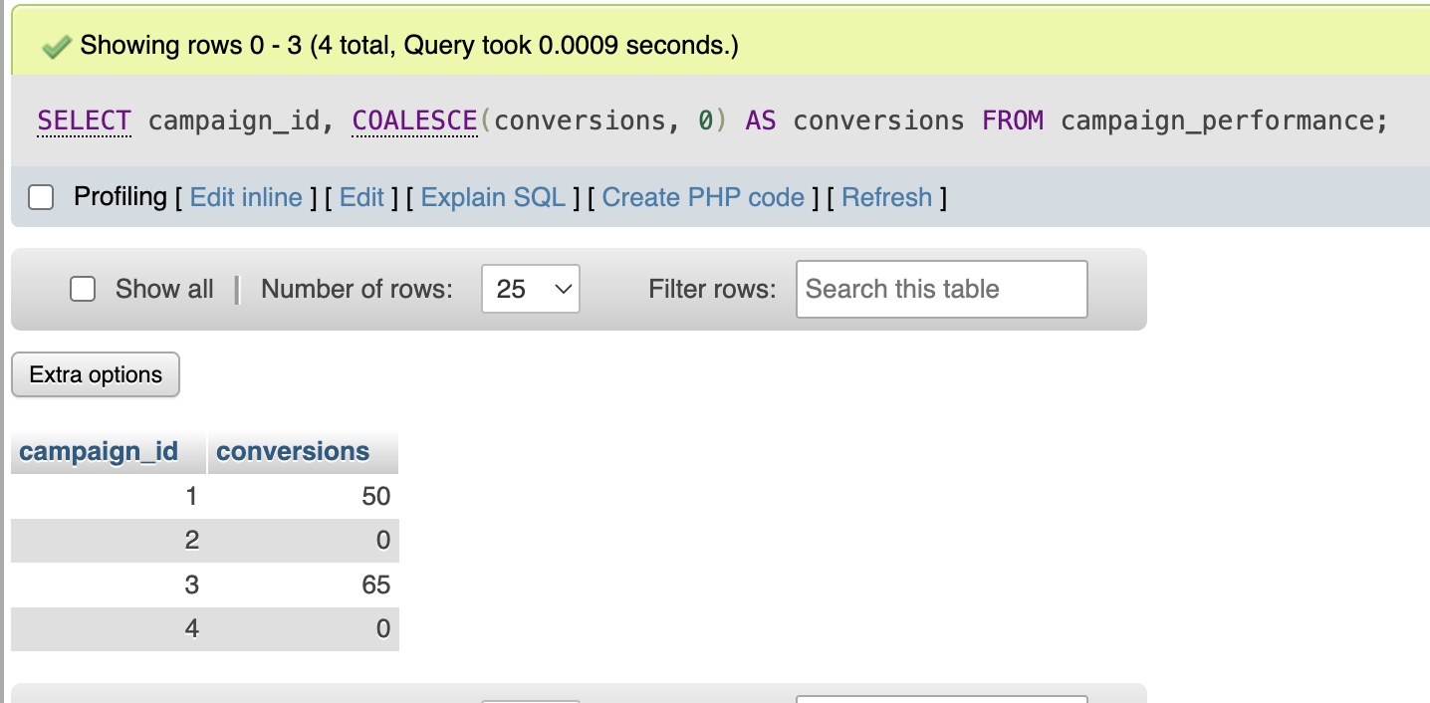Open the COALESCE function documentation link
1430x703 pixels.
point(414,119)
